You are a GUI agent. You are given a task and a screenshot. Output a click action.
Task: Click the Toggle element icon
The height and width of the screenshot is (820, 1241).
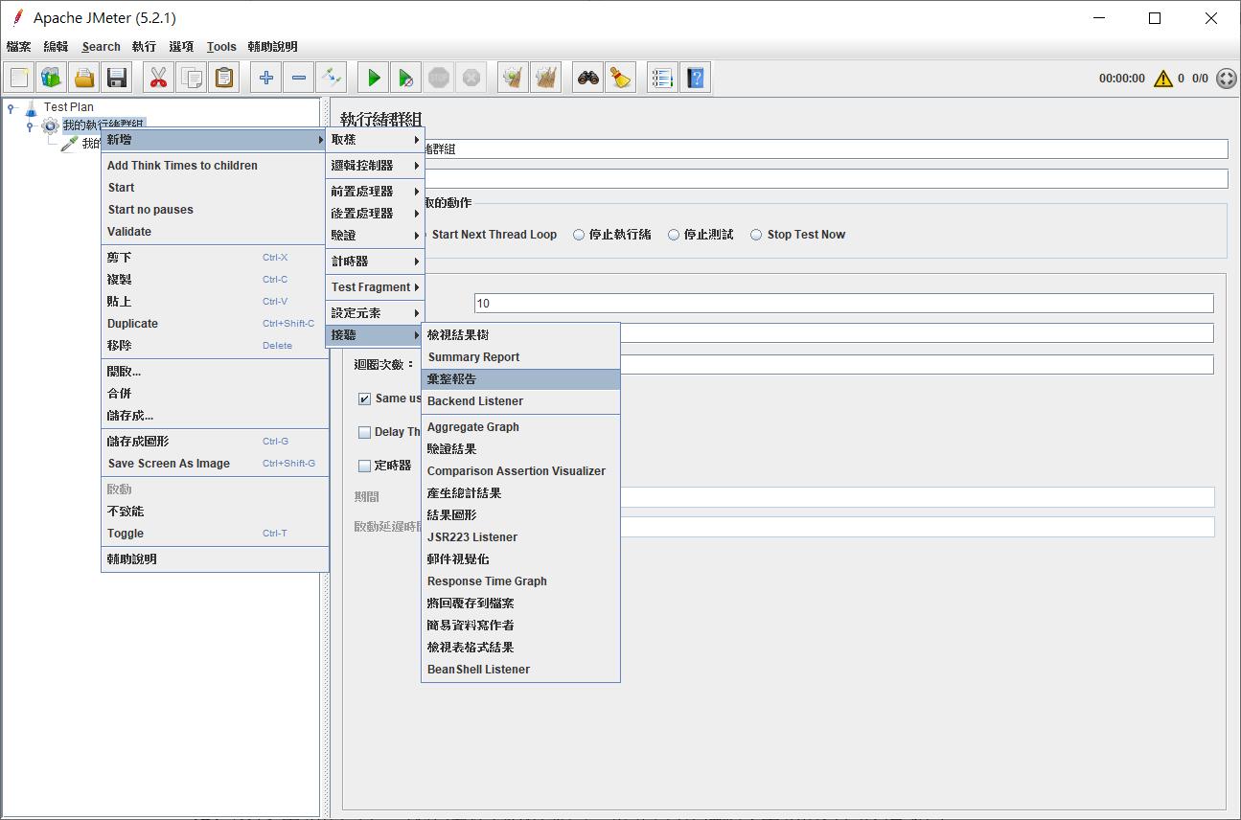(x=331, y=78)
